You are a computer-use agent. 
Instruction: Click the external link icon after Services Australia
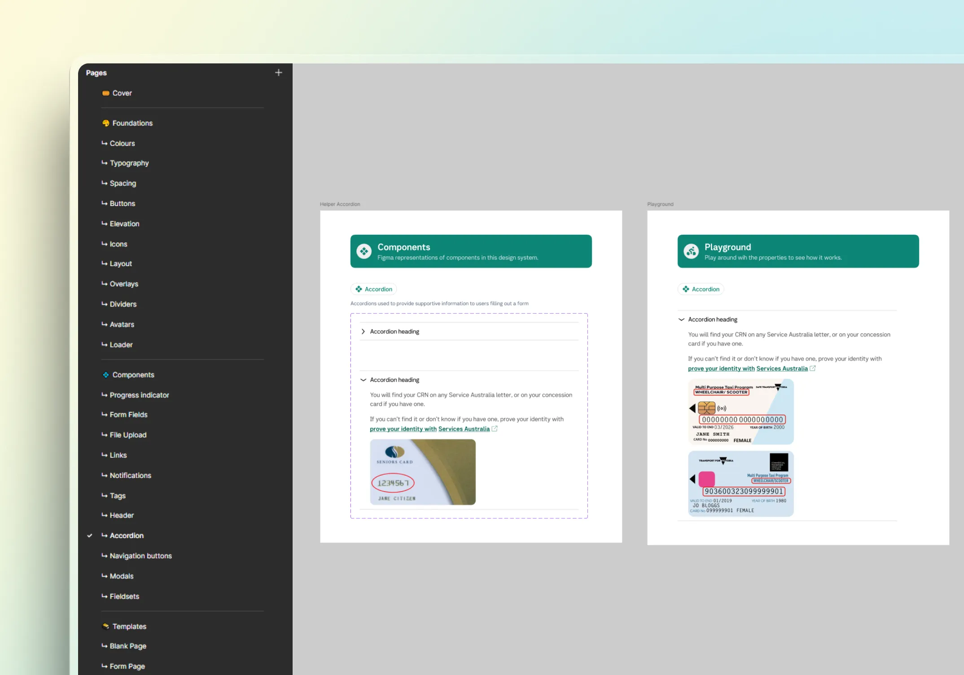click(x=495, y=429)
